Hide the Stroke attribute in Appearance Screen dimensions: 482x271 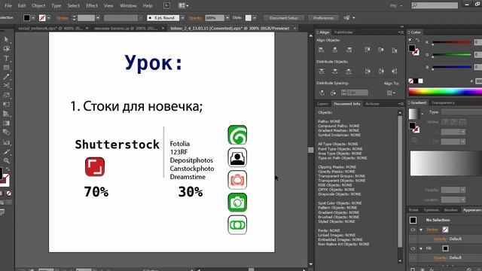(413, 230)
